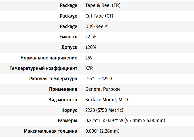Screen dimensions: 194x140
Task: Click the "Нормальное напряжение" label
Action: pyautogui.click(x=49, y=58)
